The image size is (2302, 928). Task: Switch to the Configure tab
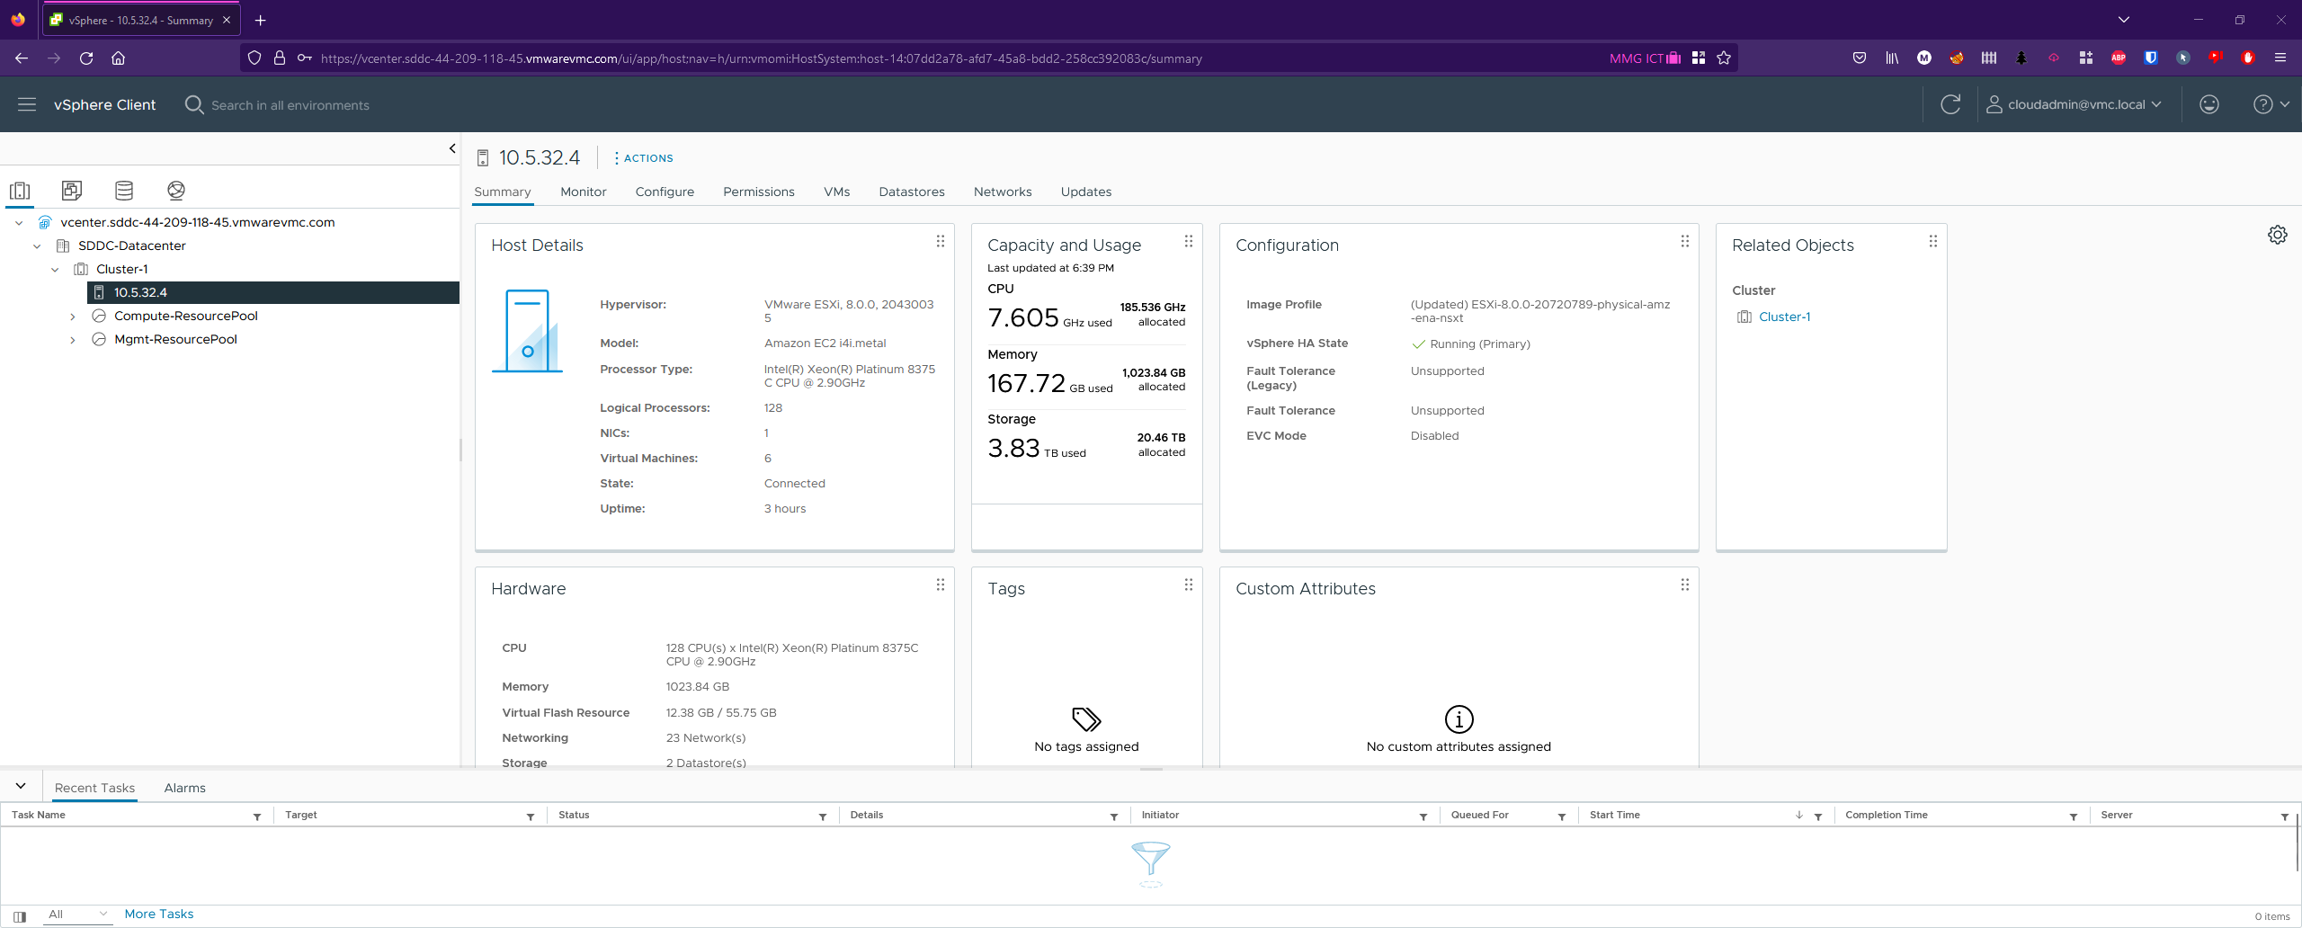point(665,192)
